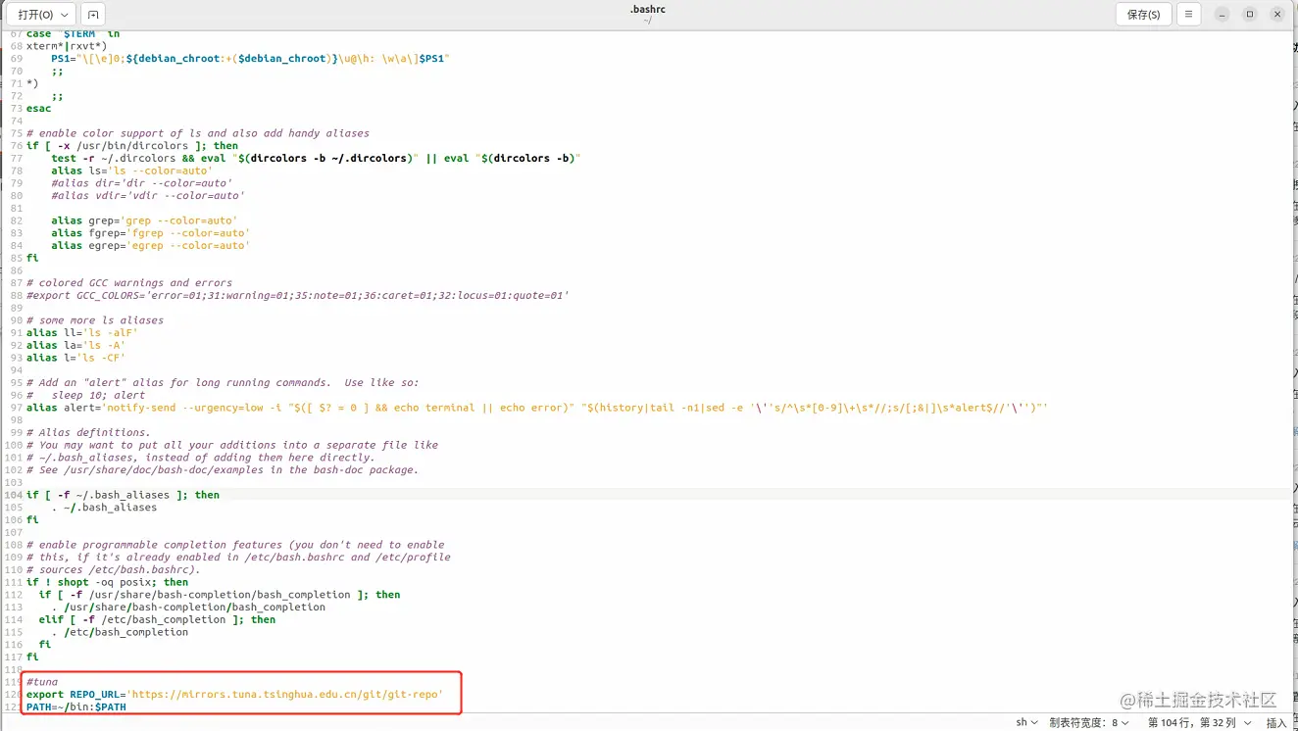Click the '# sources /etc/bash.bashrc).' comment line
Viewport: 1298px width, 731px height.
pos(113,569)
